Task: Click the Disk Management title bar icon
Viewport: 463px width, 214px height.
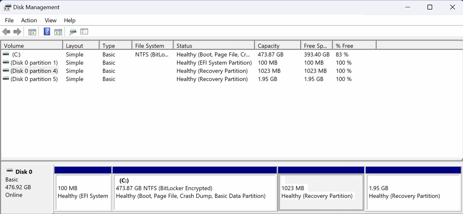Action: point(7,7)
